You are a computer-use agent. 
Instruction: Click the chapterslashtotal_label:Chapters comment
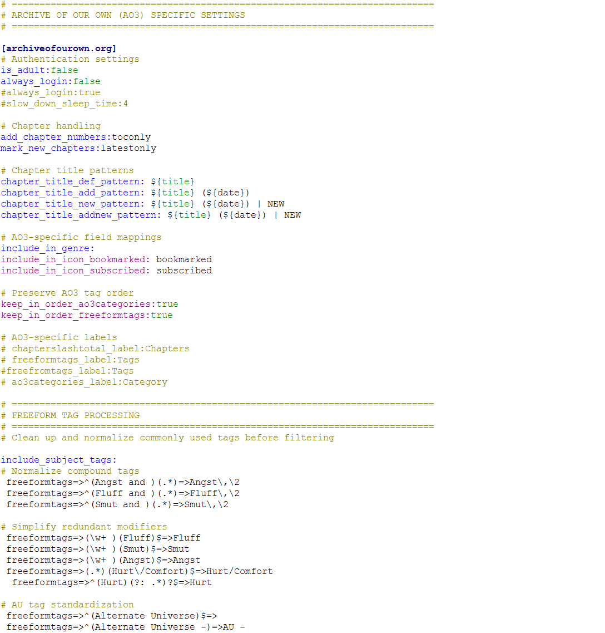95,349
